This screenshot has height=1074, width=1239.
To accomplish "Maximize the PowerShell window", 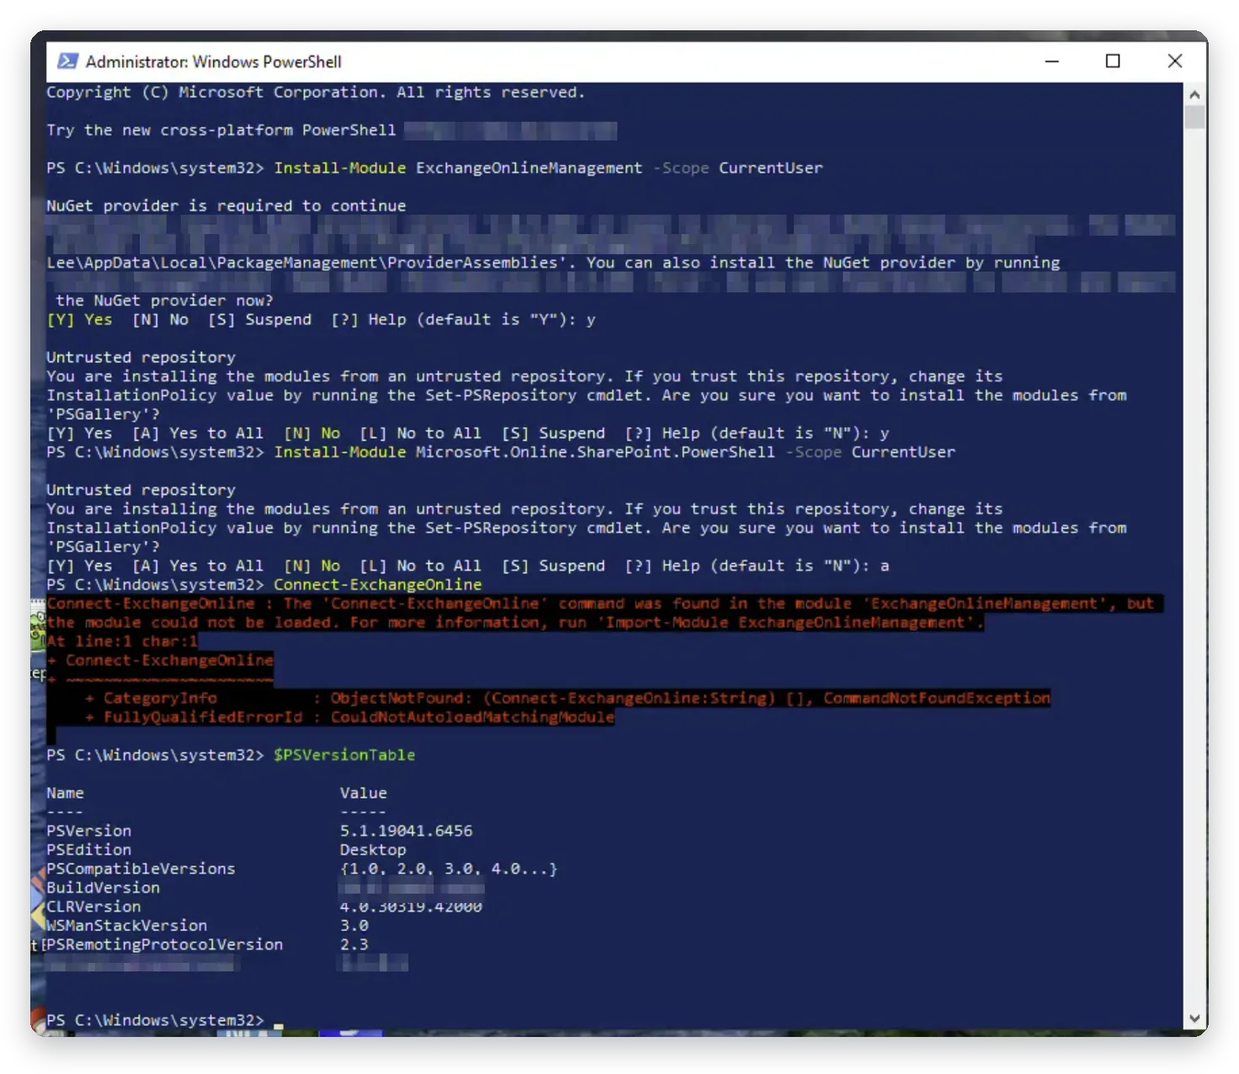I will point(1113,61).
